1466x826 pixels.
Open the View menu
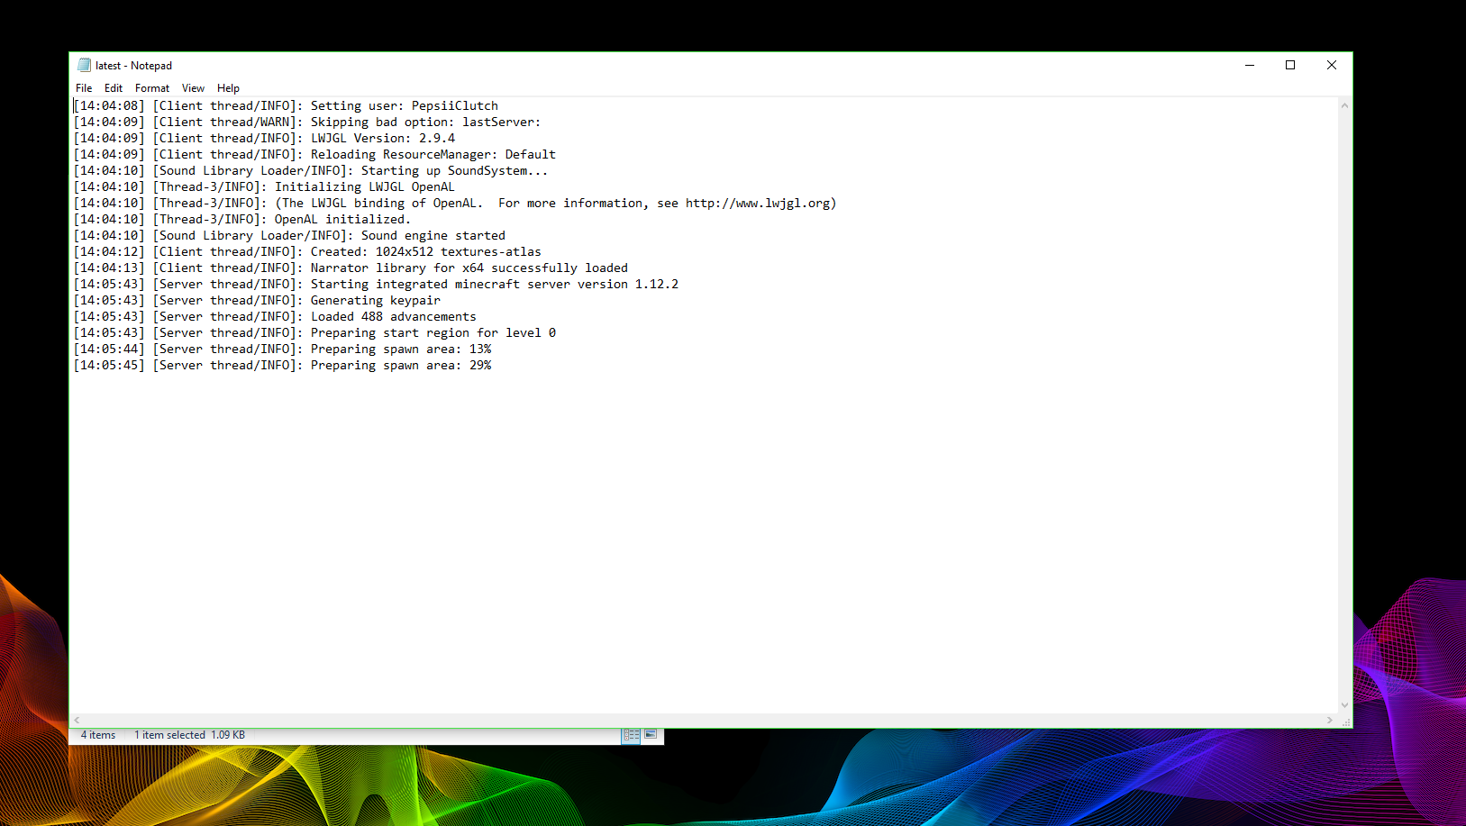coord(193,88)
